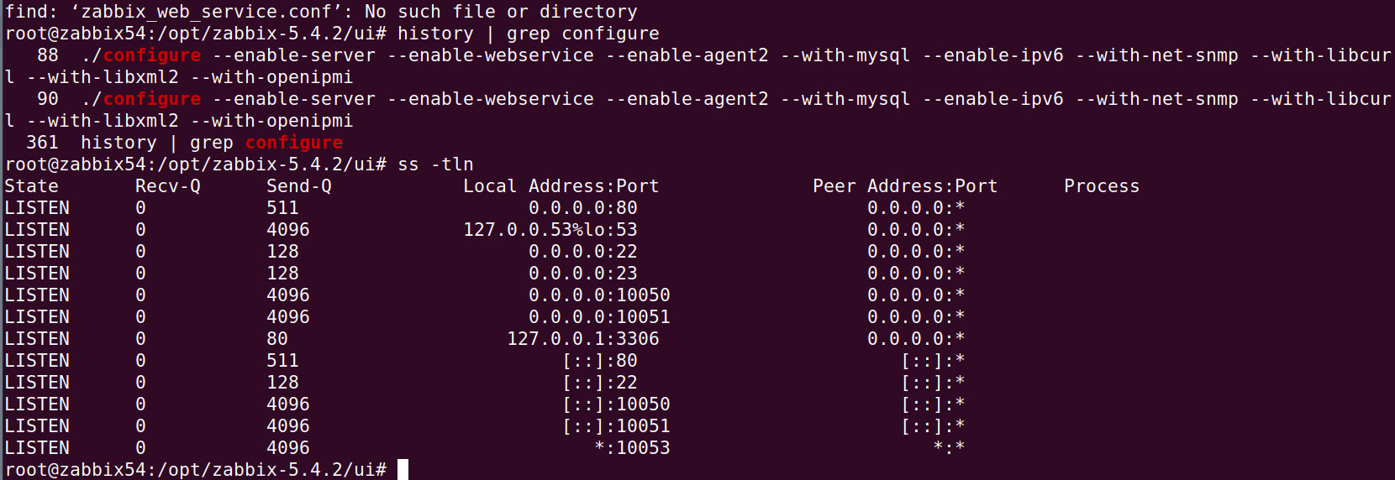The image size is (1395, 480).
Task: Click the 127.0.0.1:3306 MySQL address
Action: coord(583,339)
